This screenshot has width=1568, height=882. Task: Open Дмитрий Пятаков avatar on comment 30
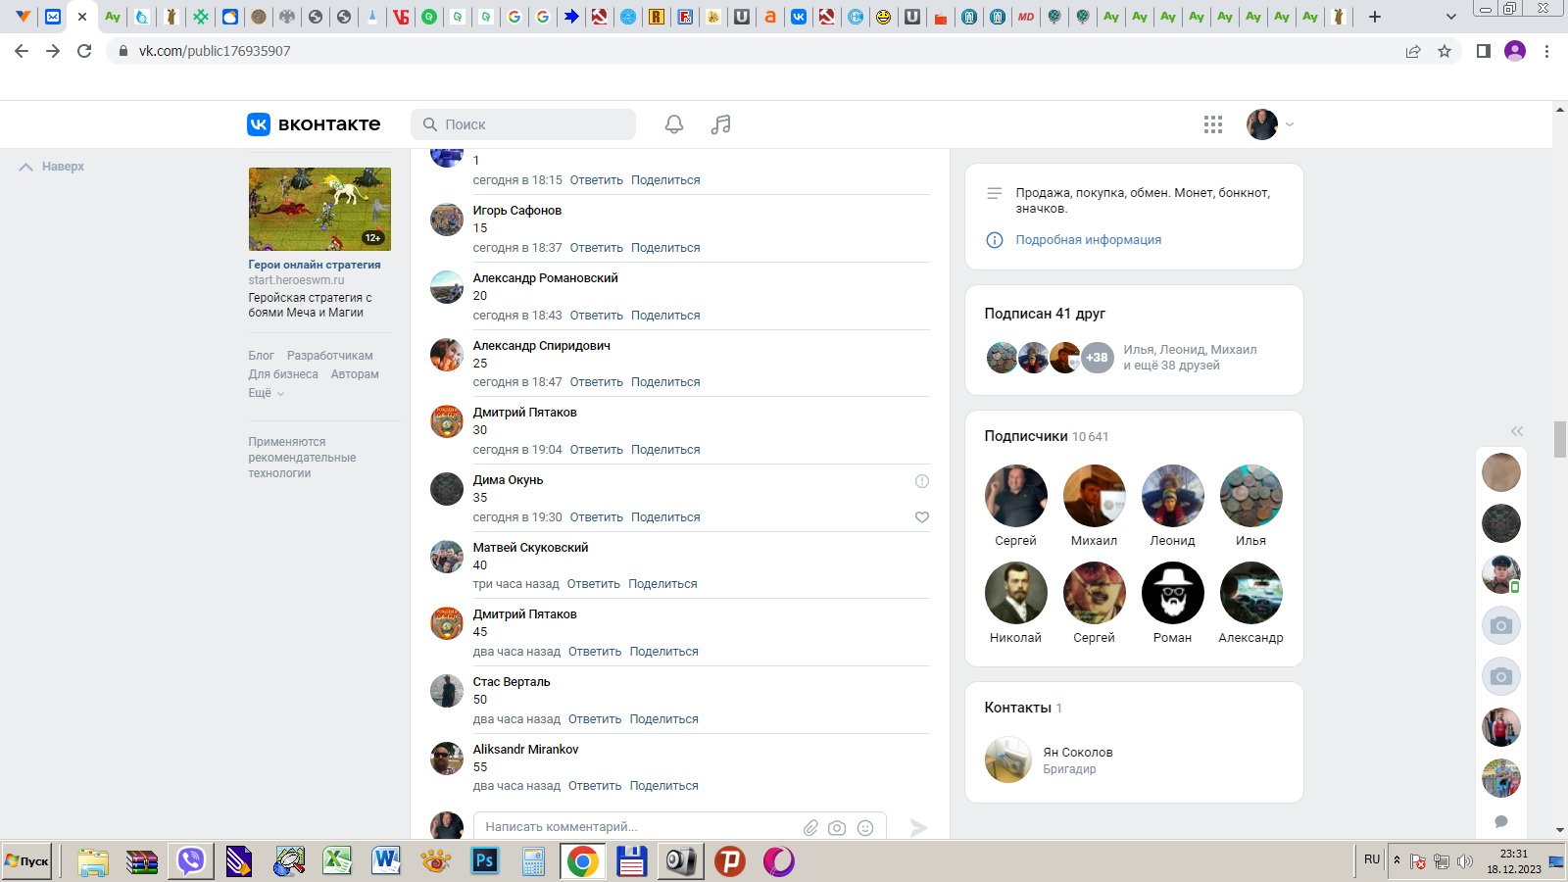pyautogui.click(x=447, y=421)
